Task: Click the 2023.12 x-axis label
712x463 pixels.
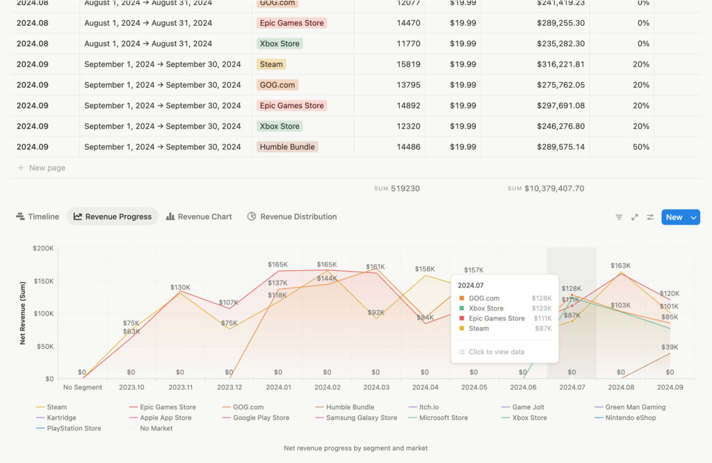Action: pyautogui.click(x=229, y=388)
